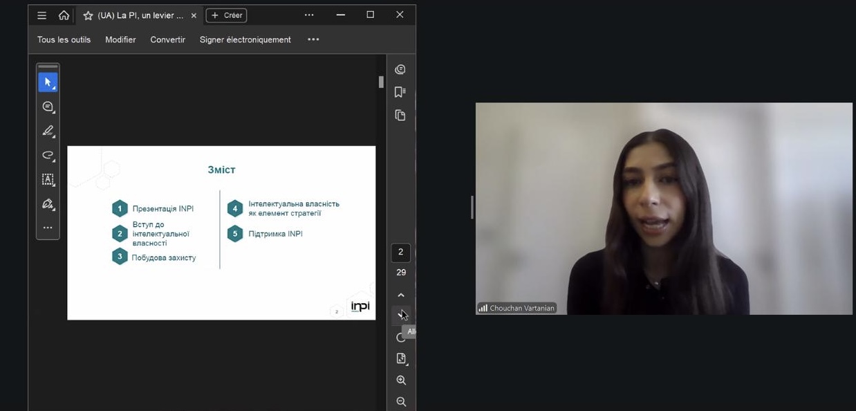Open the fountain pen sign tool
The image size is (856, 411).
click(x=48, y=203)
